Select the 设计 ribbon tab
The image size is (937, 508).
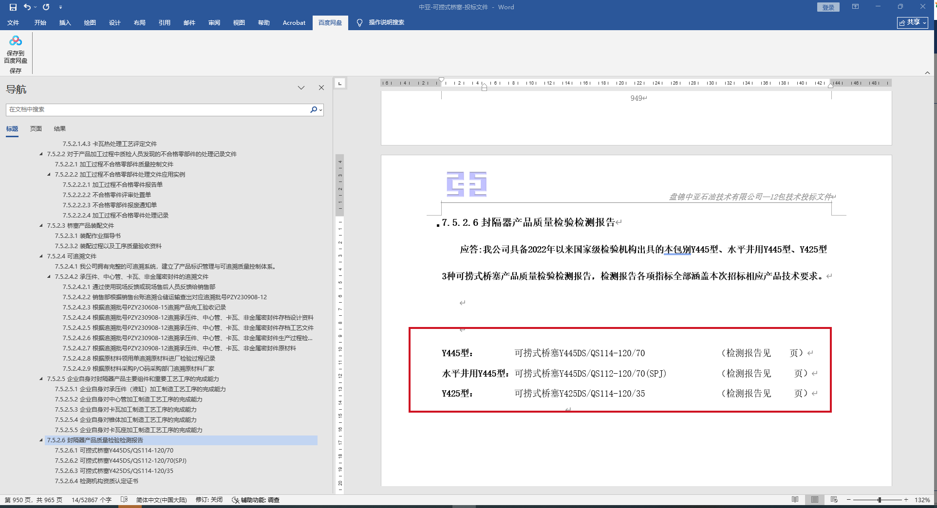click(115, 23)
